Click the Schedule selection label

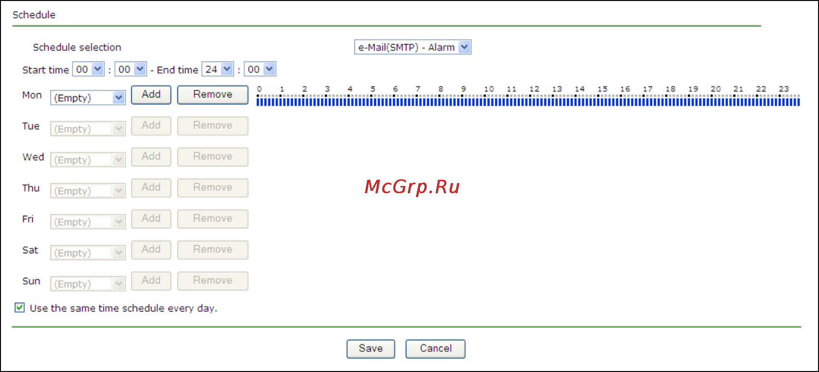tap(77, 47)
